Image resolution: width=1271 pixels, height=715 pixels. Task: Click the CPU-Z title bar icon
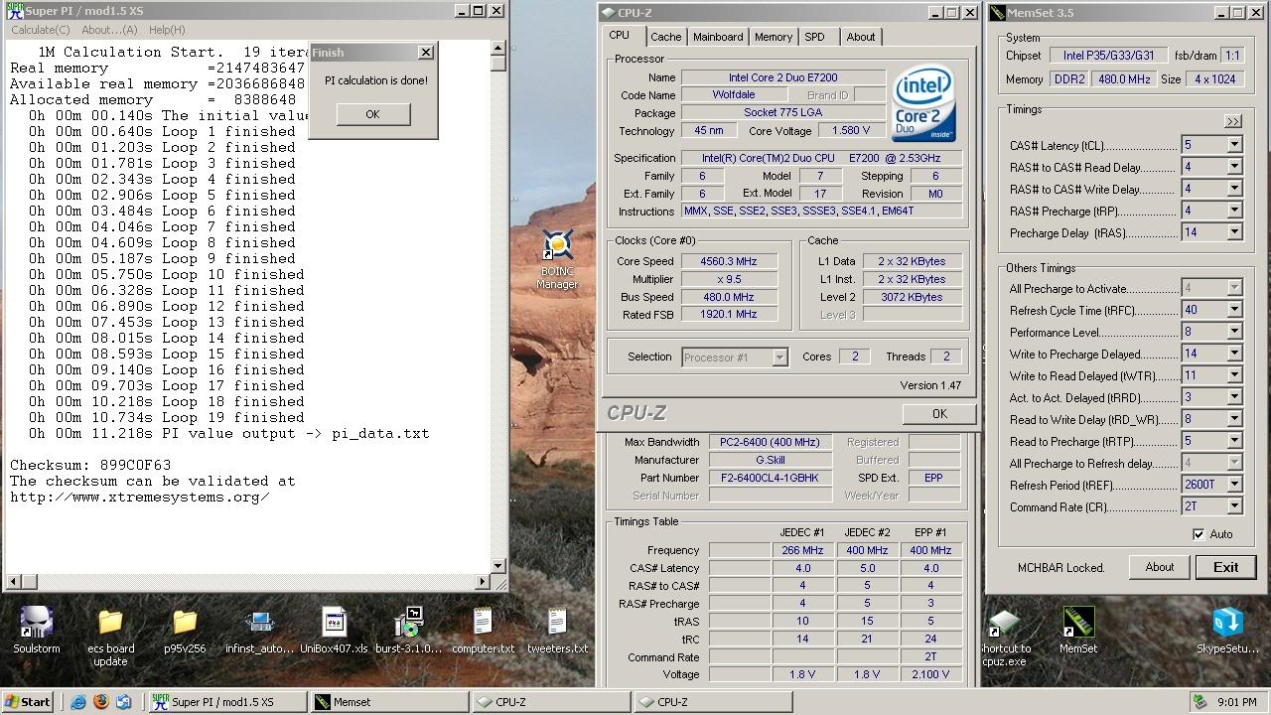coord(607,13)
